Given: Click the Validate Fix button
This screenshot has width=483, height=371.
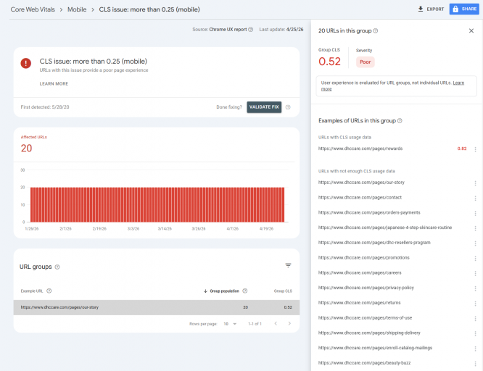Looking at the screenshot, I should pyautogui.click(x=264, y=107).
